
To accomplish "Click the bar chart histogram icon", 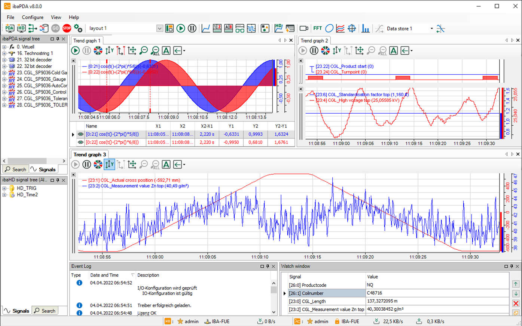I will 365,28.
